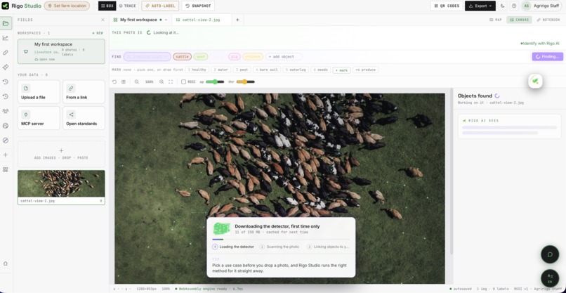Open the use case dropdown beside FIND
566x293 pixels.
click(147, 57)
